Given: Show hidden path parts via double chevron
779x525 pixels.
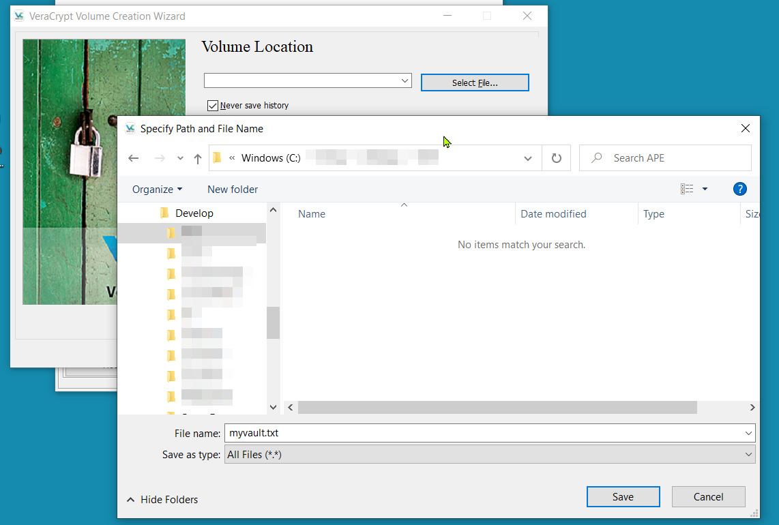Looking at the screenshot, I should pos(231,158).
